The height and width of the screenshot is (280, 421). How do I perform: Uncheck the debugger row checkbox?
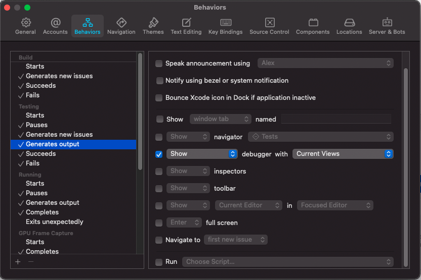(159, 154)
